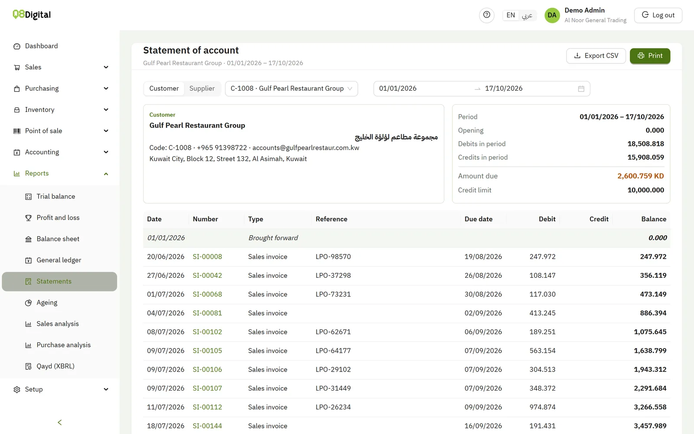Navigate to Dashboard

59,46
